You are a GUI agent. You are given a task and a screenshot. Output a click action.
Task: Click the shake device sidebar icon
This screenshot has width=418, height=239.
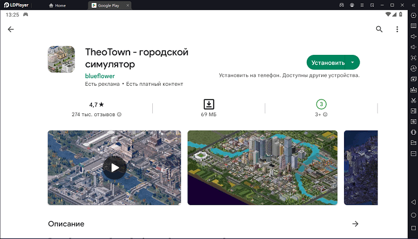[413, 132]
